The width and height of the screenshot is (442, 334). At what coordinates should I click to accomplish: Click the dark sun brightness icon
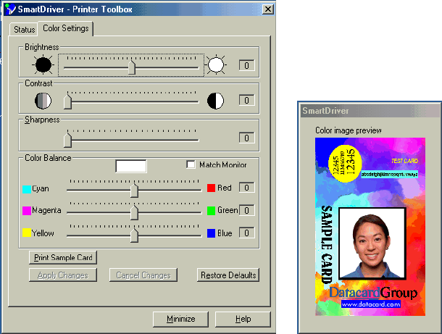point(43,64)
